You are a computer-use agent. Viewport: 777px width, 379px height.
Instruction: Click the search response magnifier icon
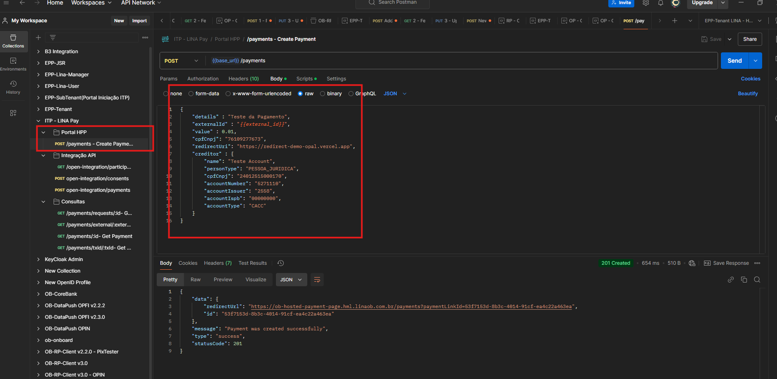pos(757,280)
